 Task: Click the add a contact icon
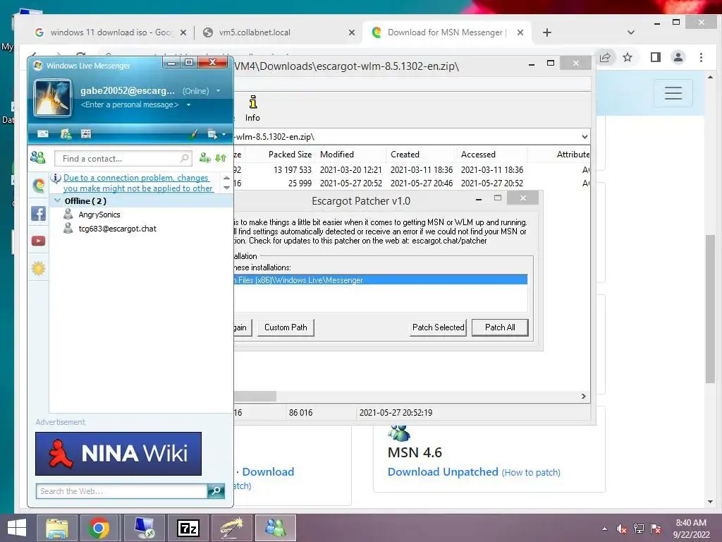[205, 158]
